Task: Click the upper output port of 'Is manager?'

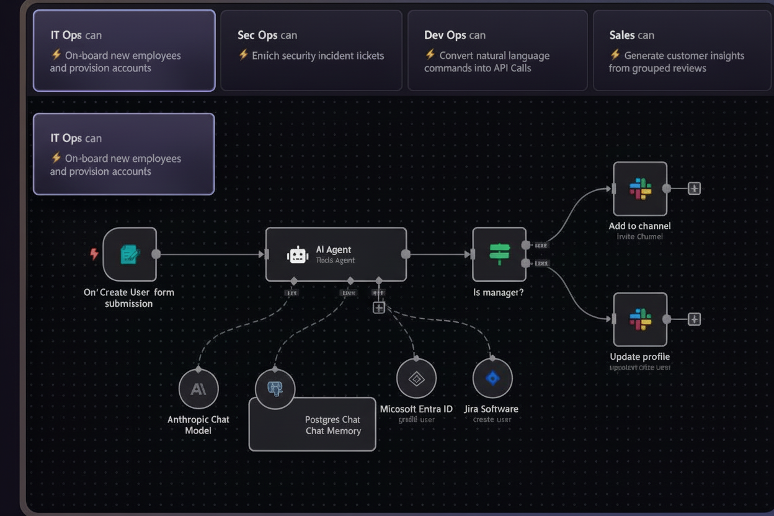Action: 526,245
